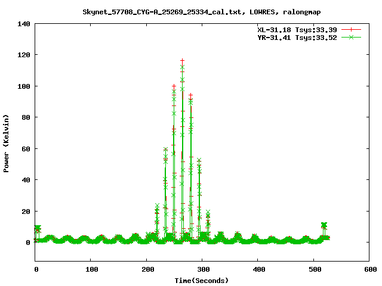Click the y-axis tick label 100
This screenshot has height=286, width=382.
click(24, 86)
